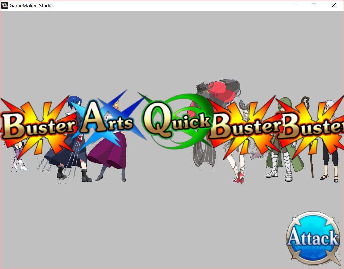Screen dimensions: 344x269
Task: Click the round Attack Next Phase button
Action: pos(313,238)
